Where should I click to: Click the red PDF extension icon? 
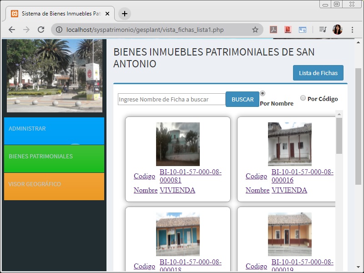tap(288, 30)
